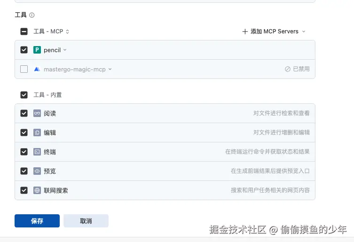Uncheck the 编辑 tool checkbox
Viewport: 354px width, 242px height.
24,133
